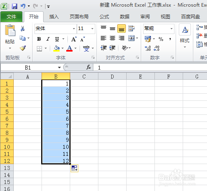Viewport: 207px width, 191px height.
Task: Toggle Center text alignment
Action: click(113, 38)
